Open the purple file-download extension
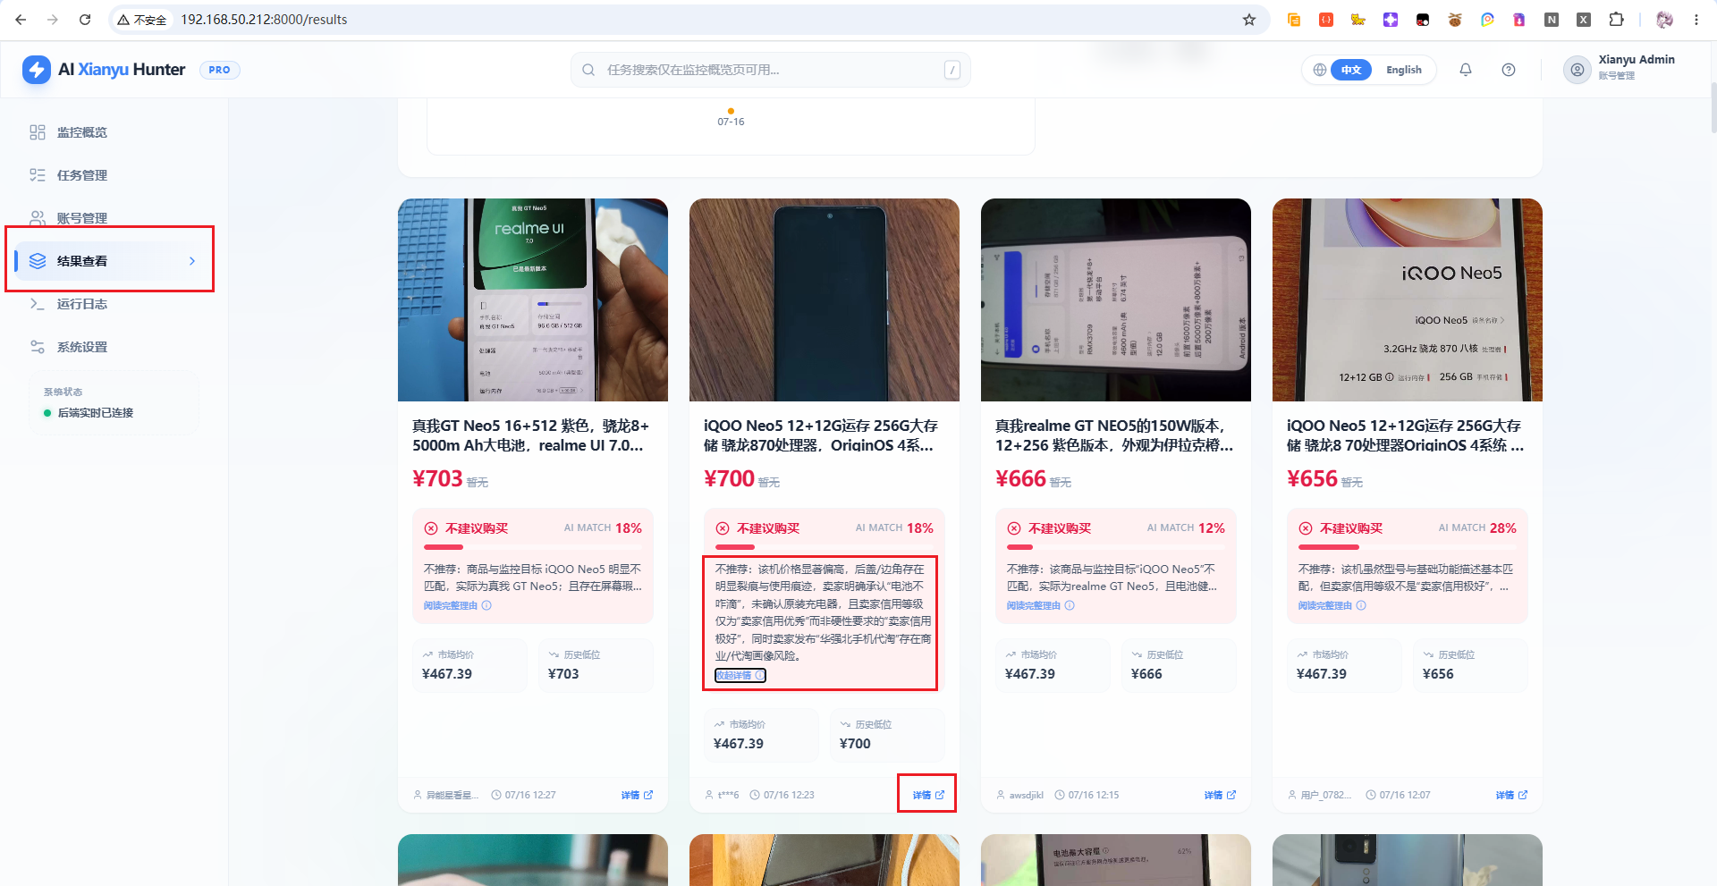The height and width of the screenshot is (886, 1717). point(1519,20)
